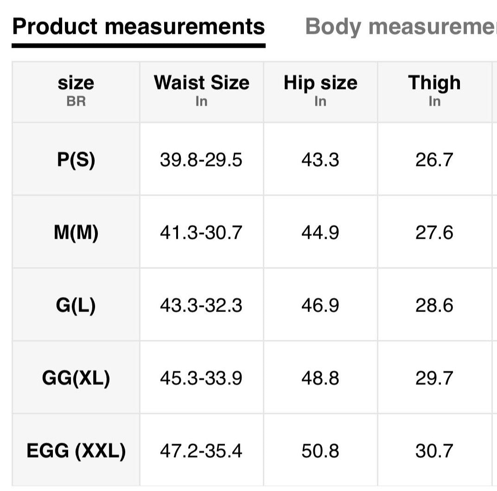
Task: Click waist value 47.2-35.4 cell
Action: [201, 451]
